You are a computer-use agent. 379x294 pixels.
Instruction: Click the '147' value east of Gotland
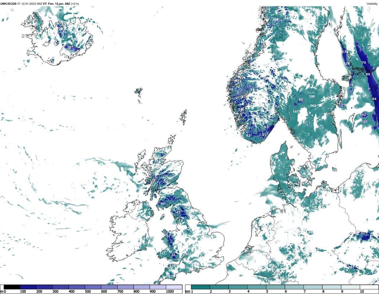tap(364, 122)
